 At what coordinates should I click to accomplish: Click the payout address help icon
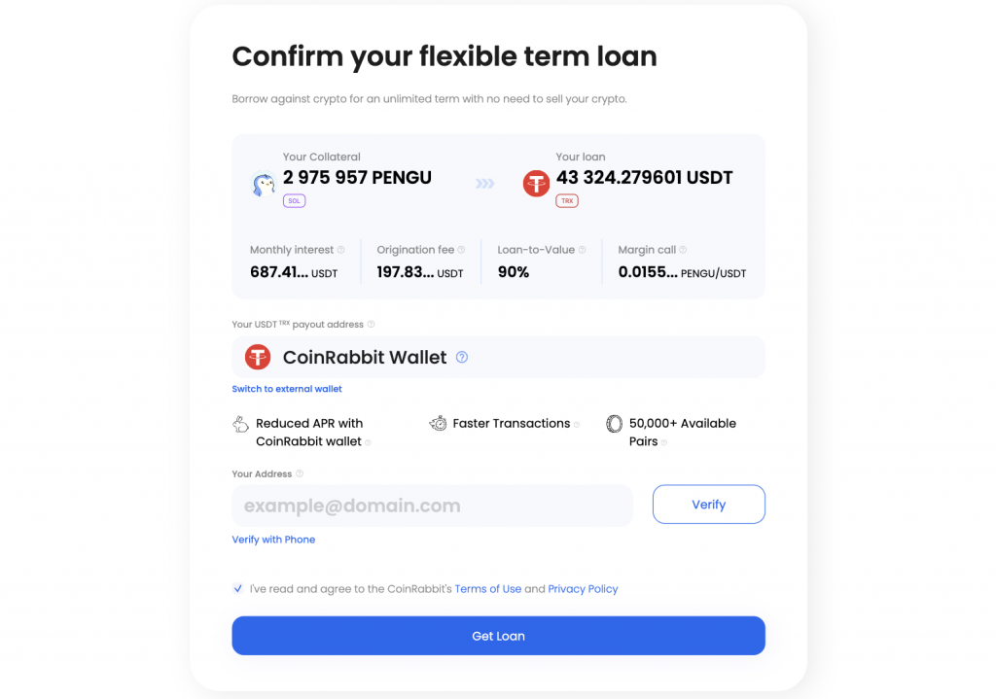tap(371, 325)
